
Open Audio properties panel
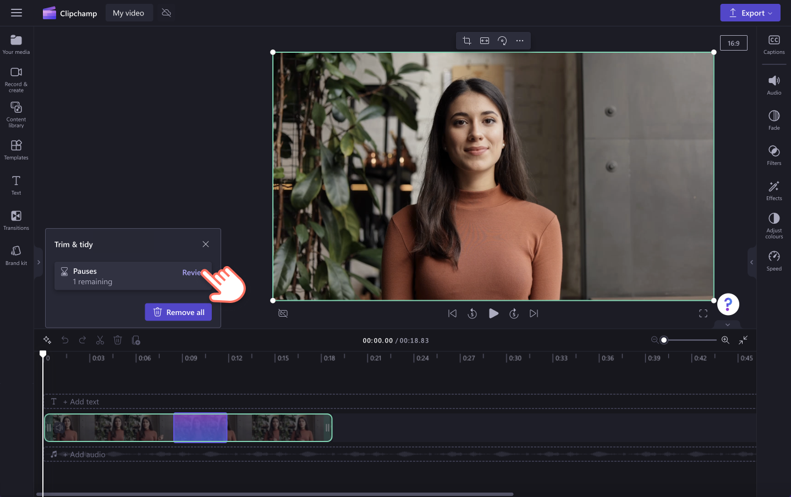[774, 86]
